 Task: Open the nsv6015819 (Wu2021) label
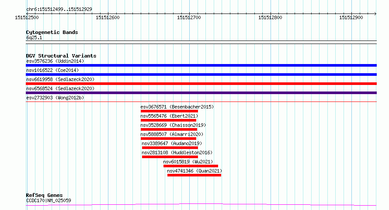coord(188,162)
